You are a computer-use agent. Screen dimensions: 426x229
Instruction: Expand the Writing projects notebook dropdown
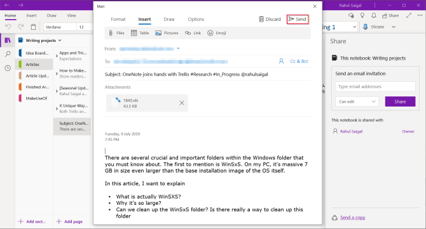60,41
